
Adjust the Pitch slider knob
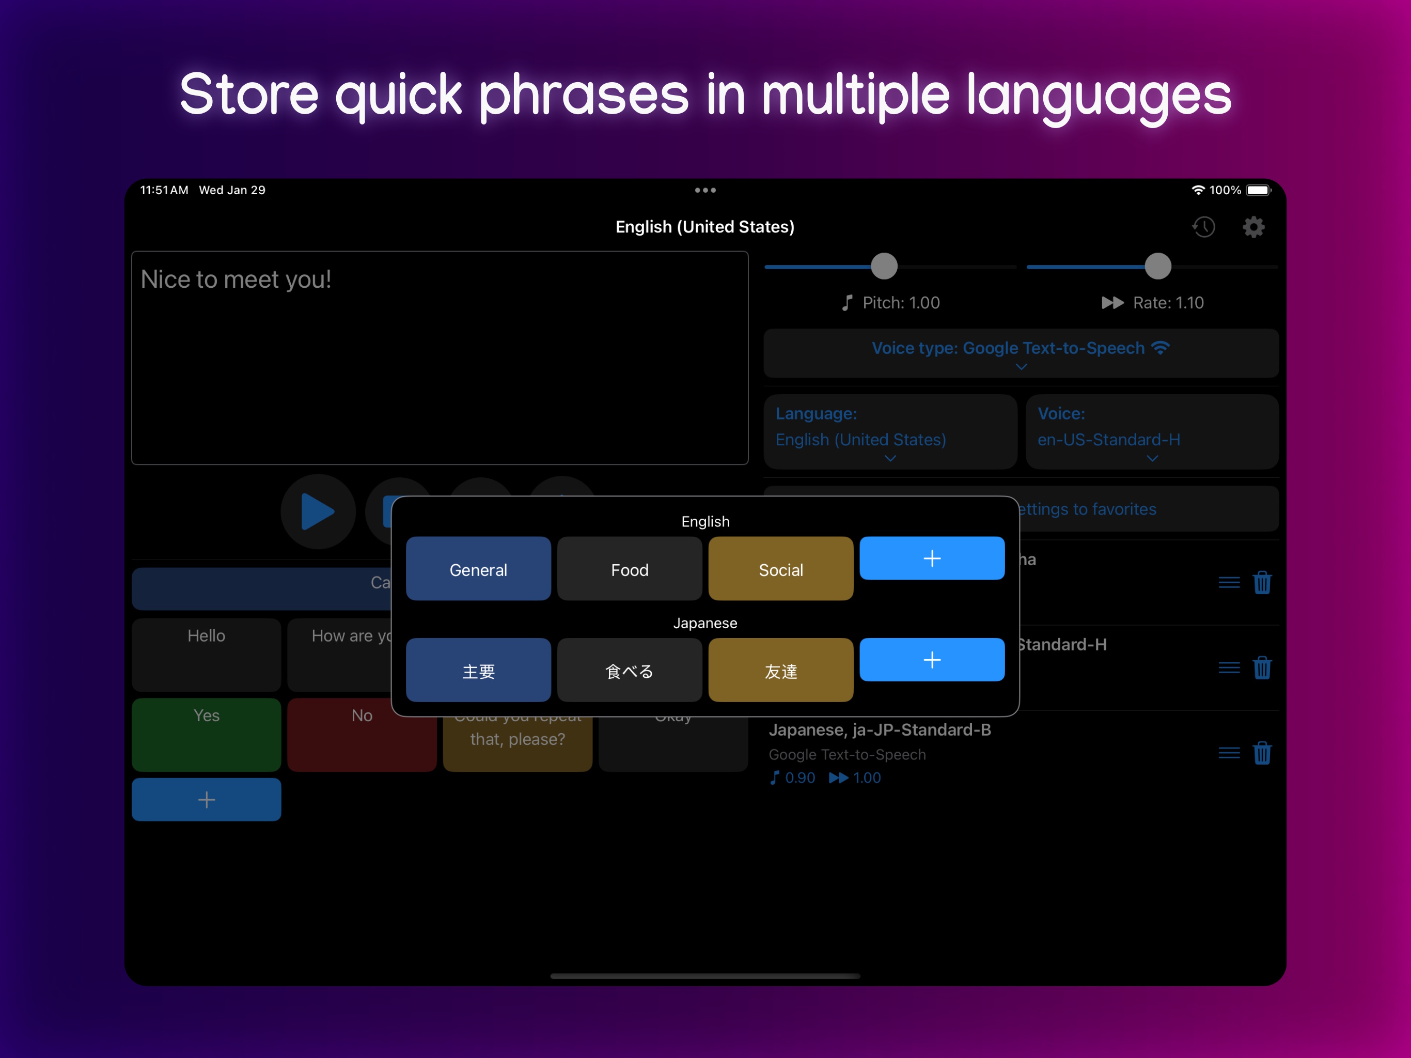pyautogui.click(x=884, y=266)
